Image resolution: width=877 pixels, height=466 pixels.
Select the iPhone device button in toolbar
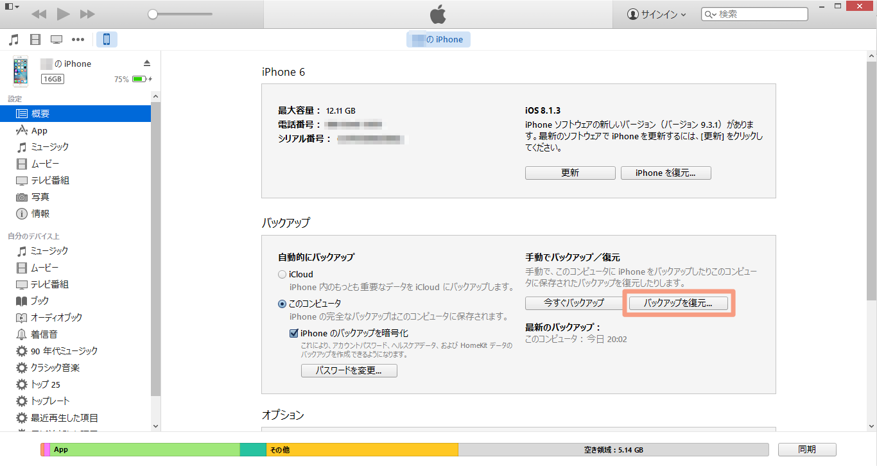pos(107,40)
